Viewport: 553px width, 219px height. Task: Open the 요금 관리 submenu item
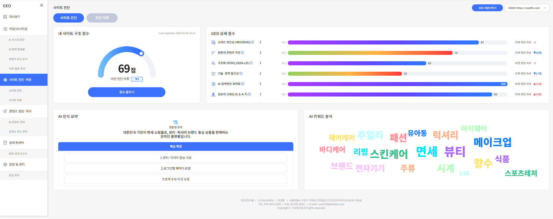tap(14, 175)
